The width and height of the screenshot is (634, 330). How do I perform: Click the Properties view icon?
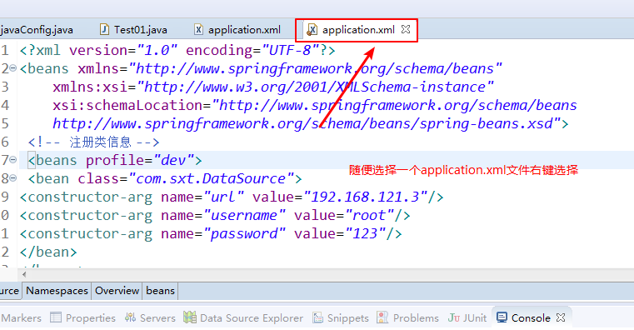[56, 317]
